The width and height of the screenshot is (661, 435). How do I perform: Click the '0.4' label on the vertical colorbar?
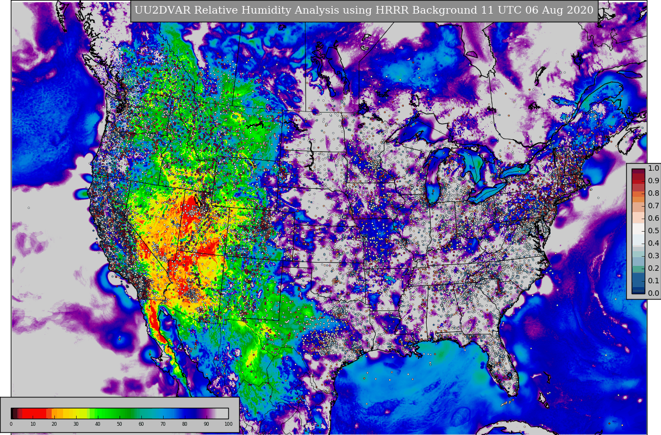(653, 244)
